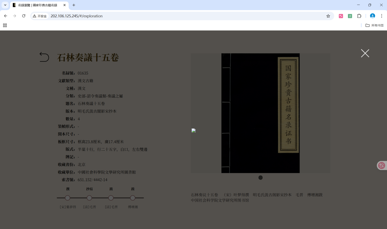The image size is (387, 229).
Task: Select the 傅增湘 跋 timeline node
Action: pyautogui.click(x=133, y=198)
